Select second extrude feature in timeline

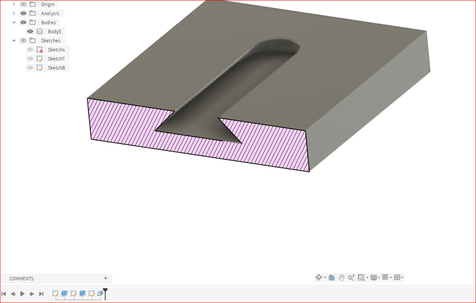(82, 293)
